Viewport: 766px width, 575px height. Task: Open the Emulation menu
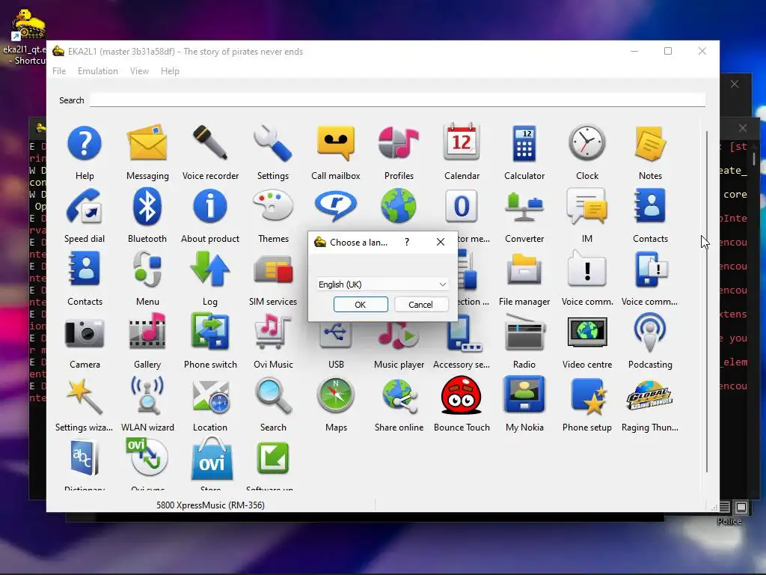pyautogui.click(x=98, y=71)
